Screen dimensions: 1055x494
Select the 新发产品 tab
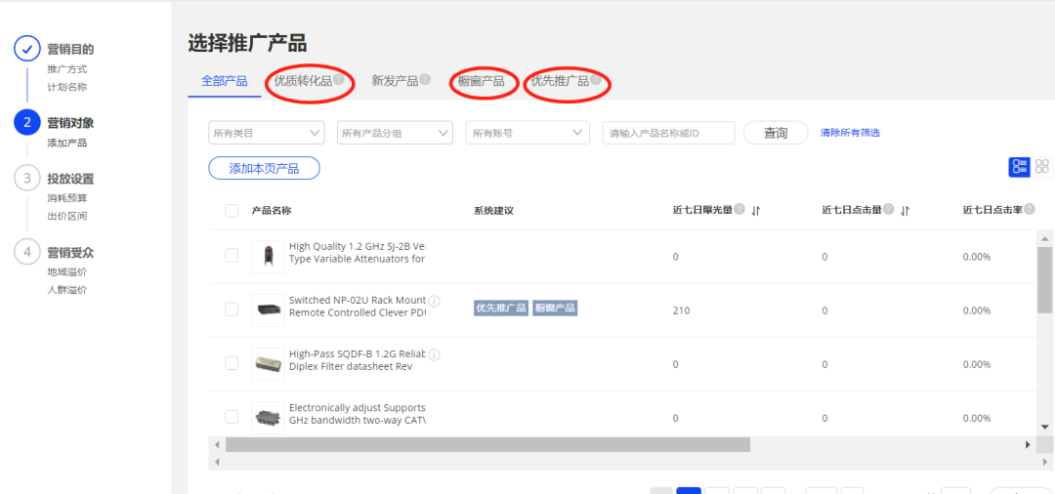(395, 81)
